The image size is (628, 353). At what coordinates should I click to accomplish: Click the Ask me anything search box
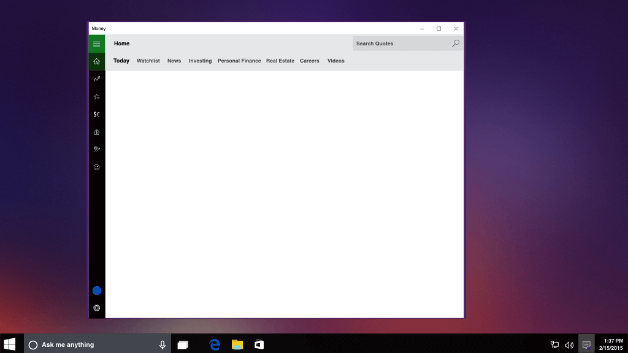coord(98,344)
